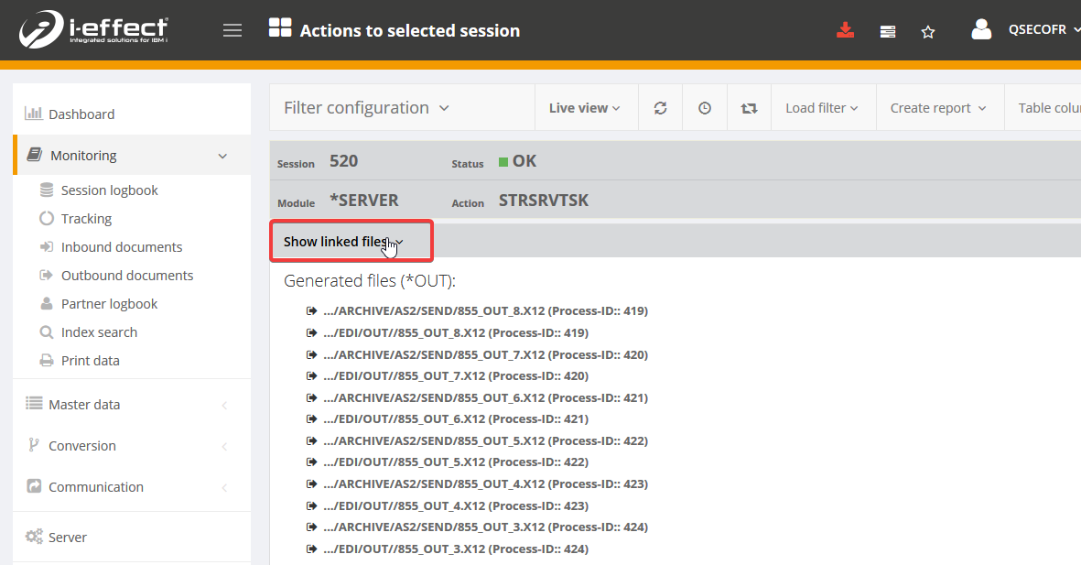Collapse the Show linked files section
The image size is (1081, 565).
click(343, 242)
